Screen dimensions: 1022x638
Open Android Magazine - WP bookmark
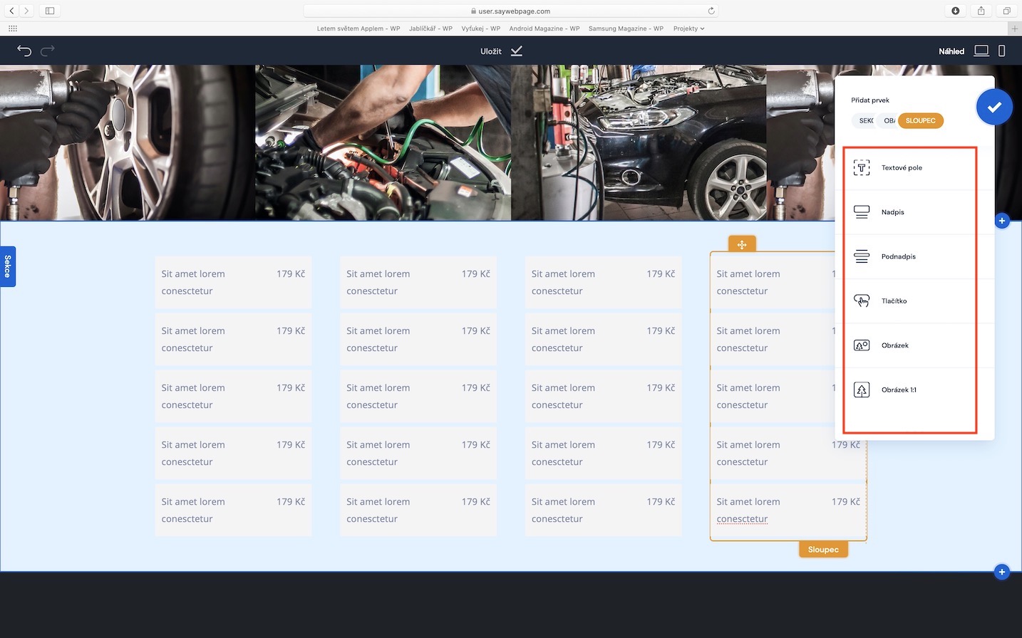pos(544,28)
